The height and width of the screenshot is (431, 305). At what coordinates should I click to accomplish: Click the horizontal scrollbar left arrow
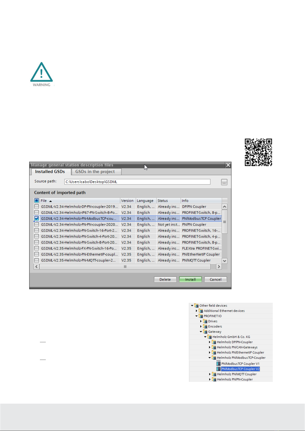(37, 267)
